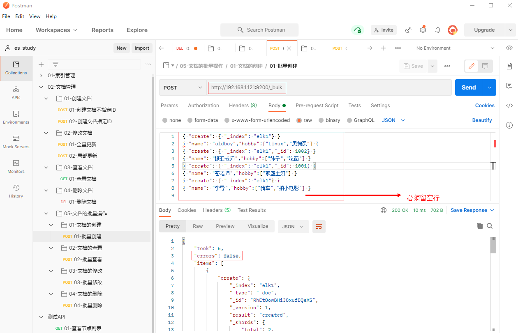Click the Beautify link
Image resolution: width=518 pixels, height=333 pixels.
click(x=482, y=120)
